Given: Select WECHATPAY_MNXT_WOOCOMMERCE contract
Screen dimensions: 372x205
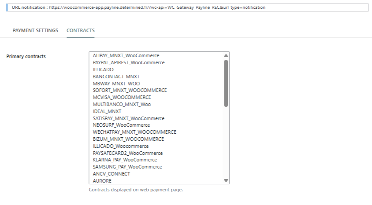Looking at the screenshot, I should click(x=134, y=132).
